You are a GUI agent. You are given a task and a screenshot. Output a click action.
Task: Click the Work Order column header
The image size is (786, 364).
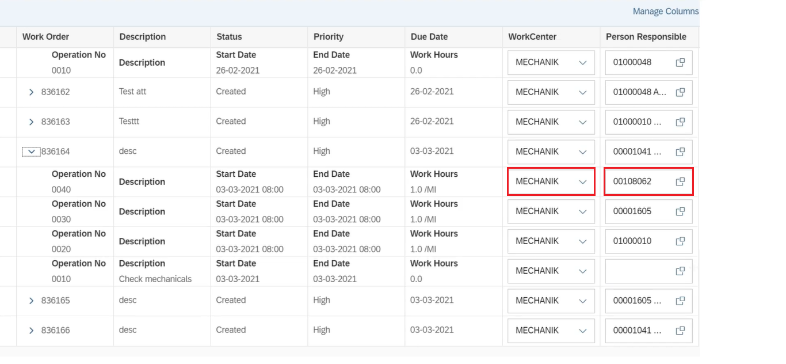tap(45, 37)
